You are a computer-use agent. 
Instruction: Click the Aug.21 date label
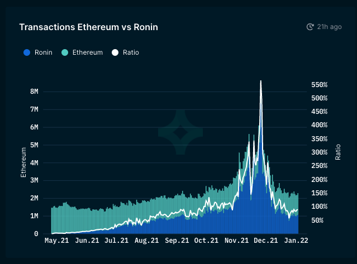pyautogui.click(x=146, y=241)
